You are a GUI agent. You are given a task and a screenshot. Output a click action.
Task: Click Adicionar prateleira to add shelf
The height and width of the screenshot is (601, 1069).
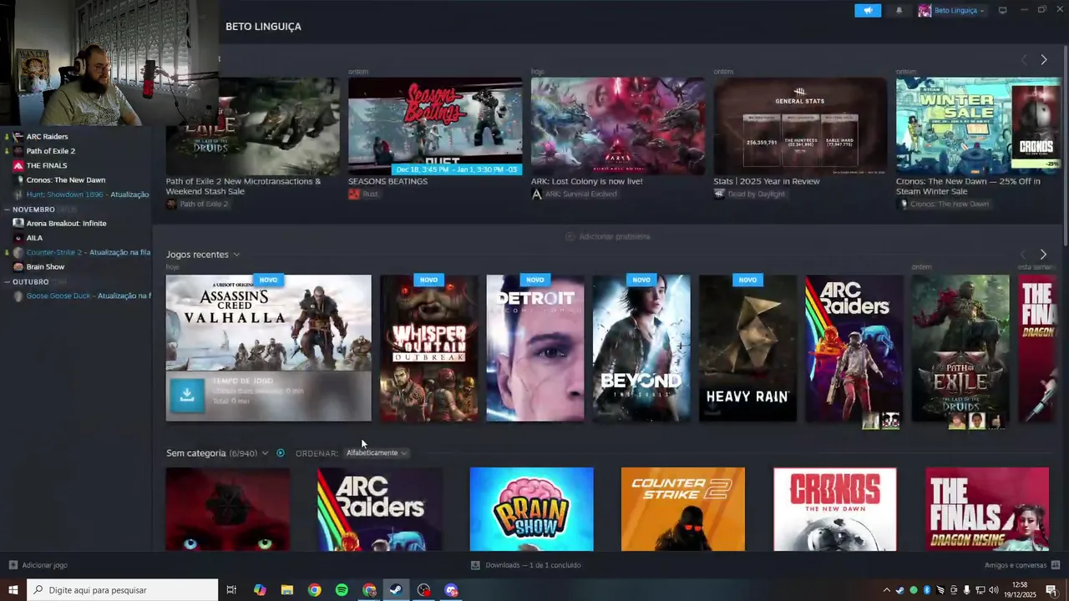(x=608, y=236)
